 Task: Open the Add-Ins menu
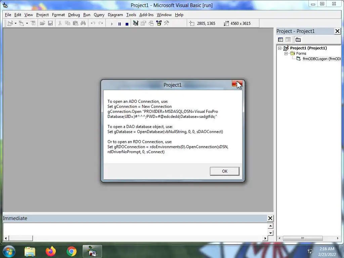point(146,15)
